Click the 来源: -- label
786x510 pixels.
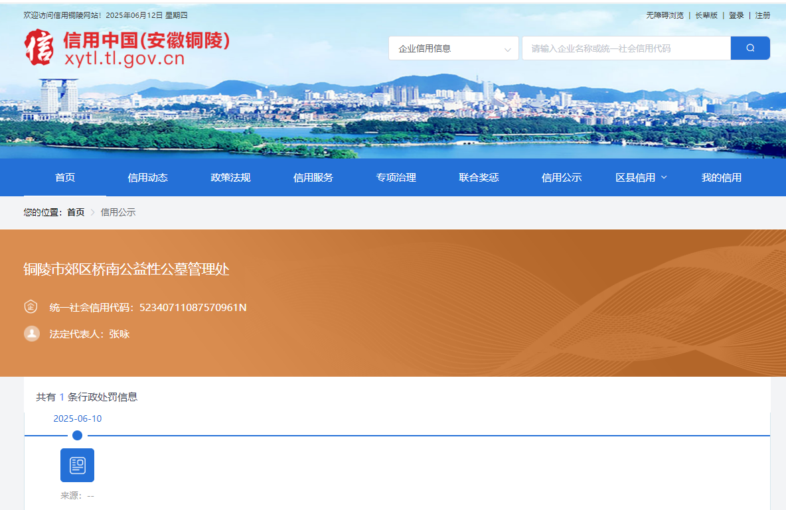click(77, 495)
